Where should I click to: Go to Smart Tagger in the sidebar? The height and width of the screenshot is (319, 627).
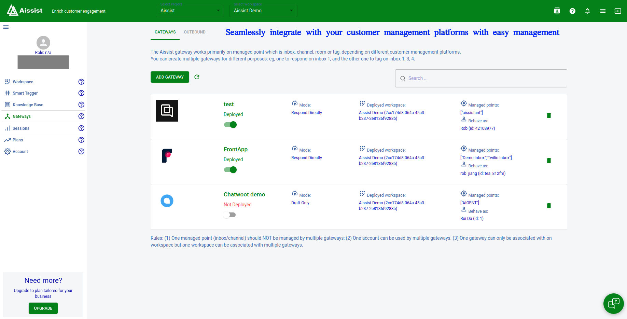tap(25, 93)
